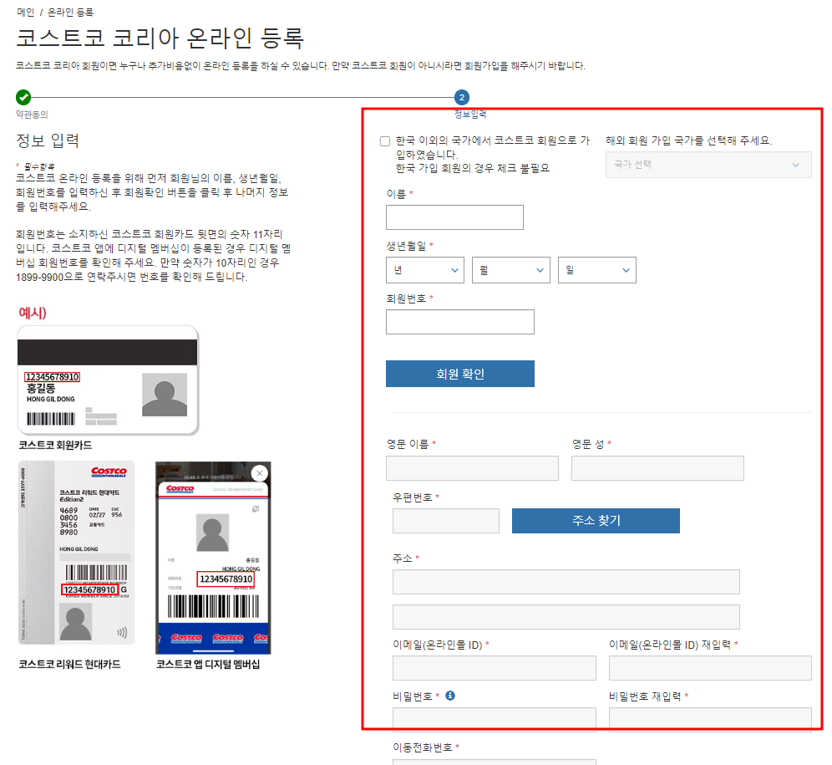Image resolution: width=832 pixels, height=765 pixels.
Task: Click the contactless symbol on Hyundai card
Action: pos(122,632)
